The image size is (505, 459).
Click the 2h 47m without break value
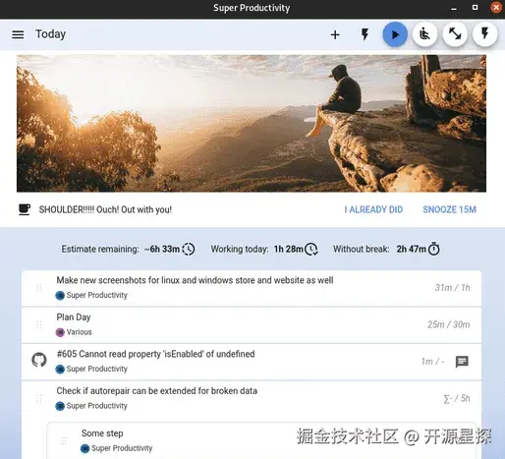pyautogui.click(x=412, y=249)
